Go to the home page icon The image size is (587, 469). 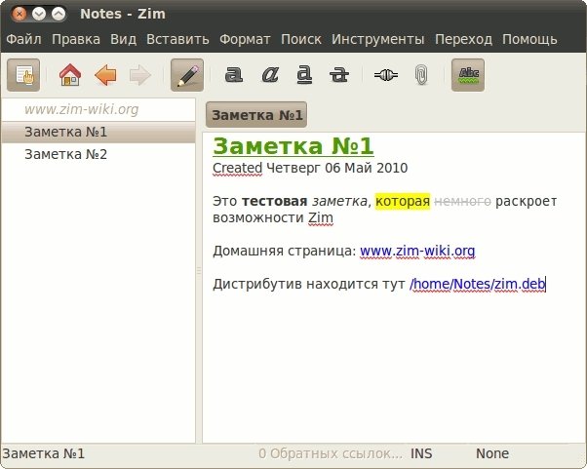(70, 74)
